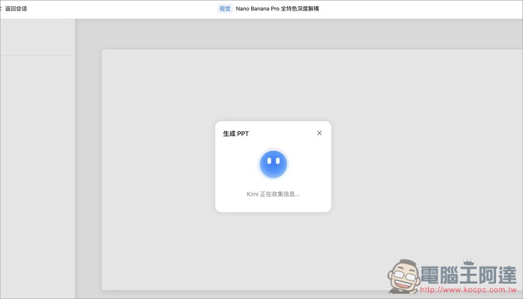Click the Kimi 正在收集信息... status text
The height and width of the screenshot is (299, 523).
(x=273, y=194)
